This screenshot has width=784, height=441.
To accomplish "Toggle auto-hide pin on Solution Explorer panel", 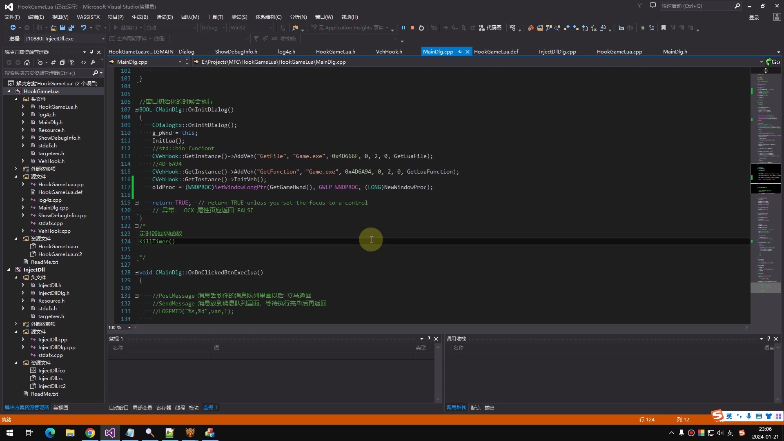I will pyautogui.click(x=91, y=52).
